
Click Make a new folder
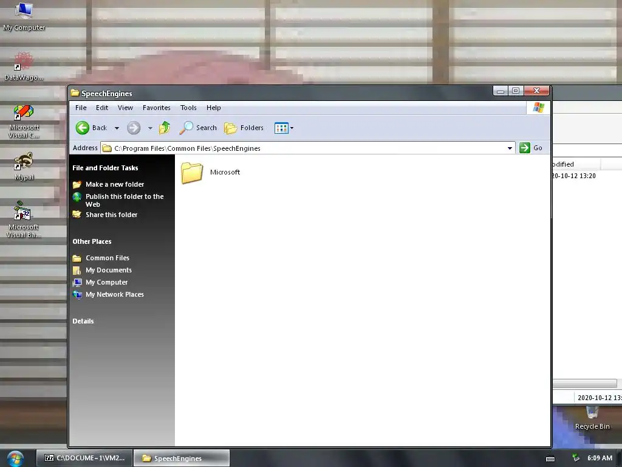coord(115,184)
